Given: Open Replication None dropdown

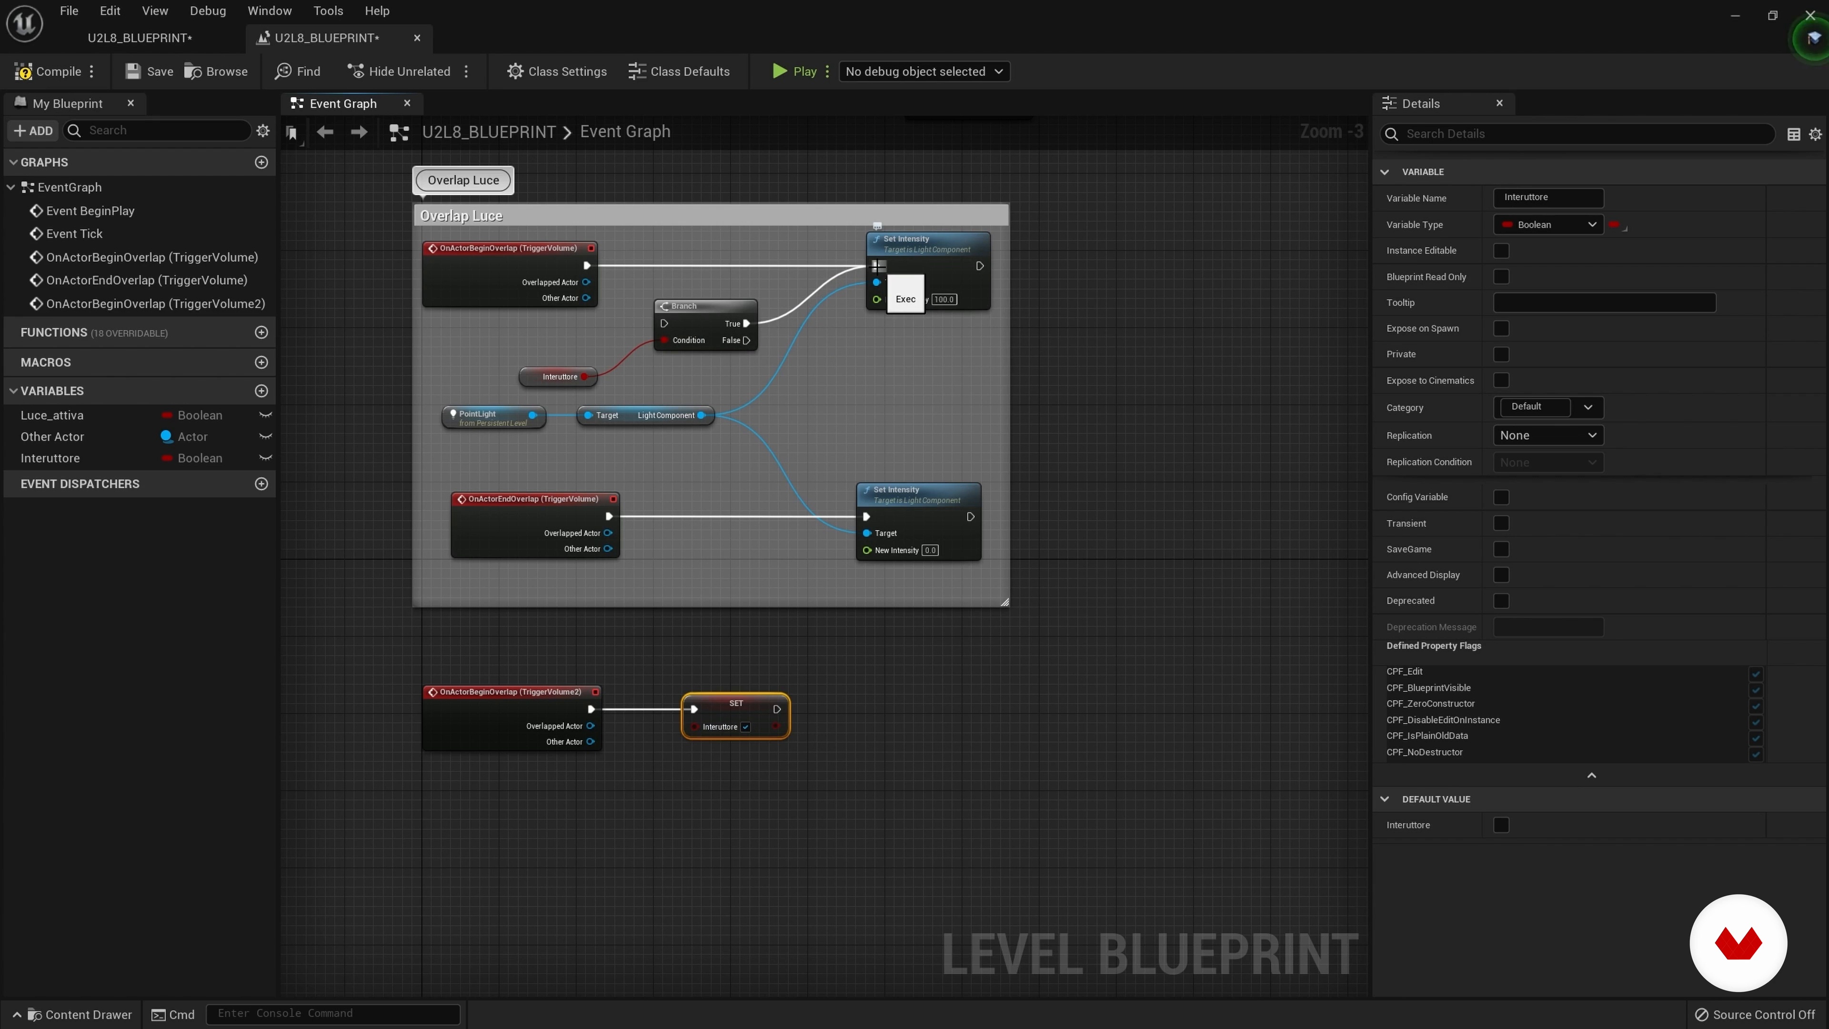Looking at the screenshot, I should [x=1548, y=435].
